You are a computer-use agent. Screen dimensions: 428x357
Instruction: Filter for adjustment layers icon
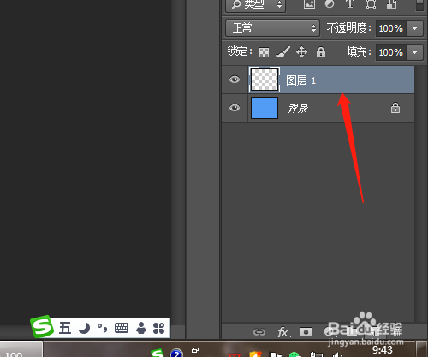coord(330,4)
